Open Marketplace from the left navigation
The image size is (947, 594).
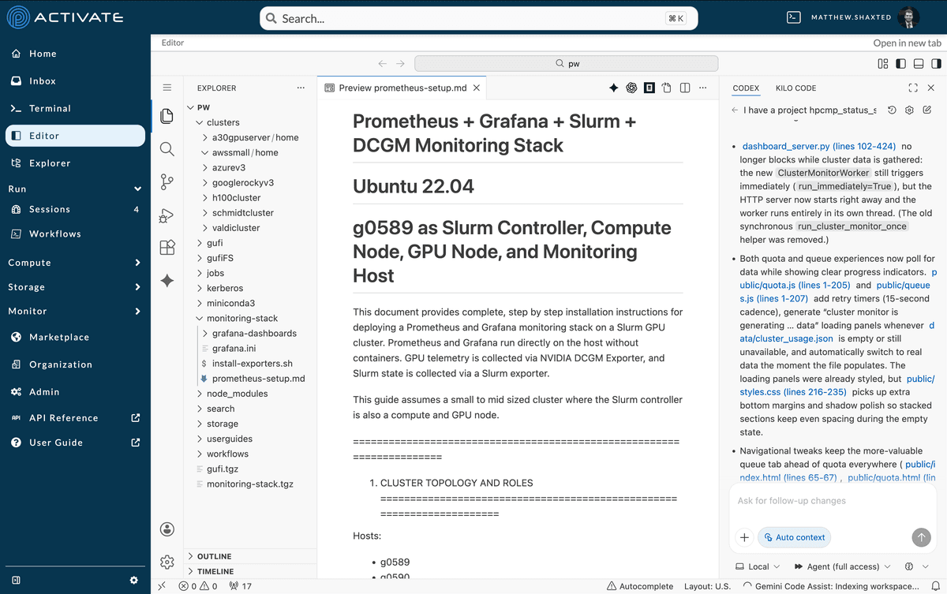point(59,337)
